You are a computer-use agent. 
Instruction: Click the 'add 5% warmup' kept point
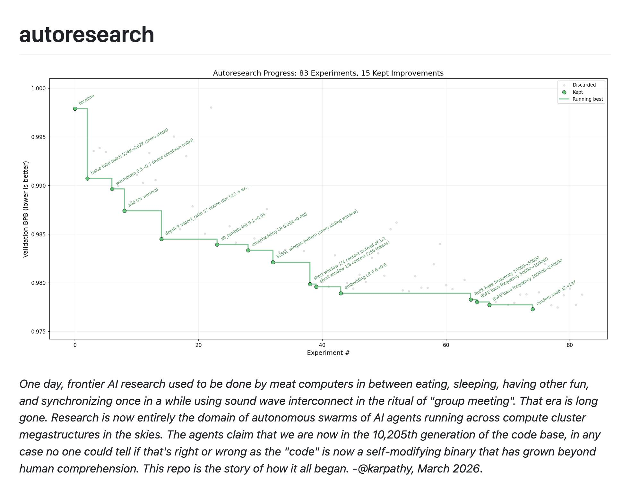(x=124, y=211)
